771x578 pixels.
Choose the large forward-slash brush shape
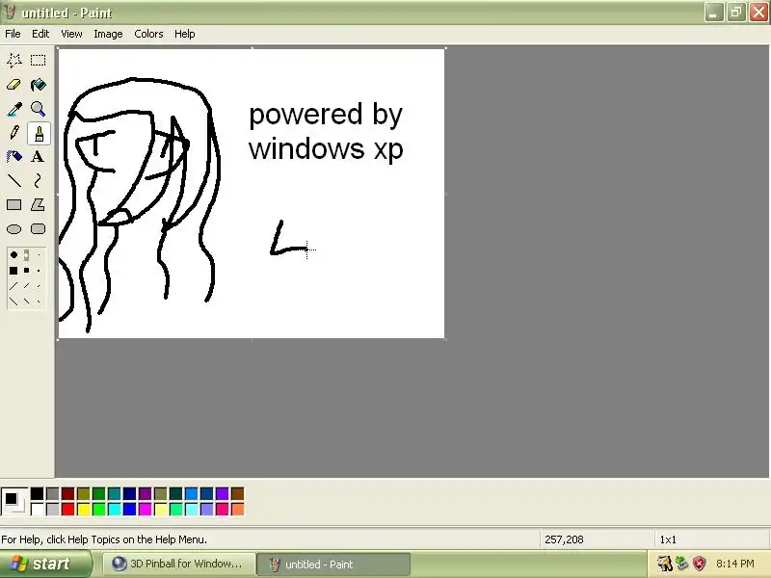(x=13, y=285)
